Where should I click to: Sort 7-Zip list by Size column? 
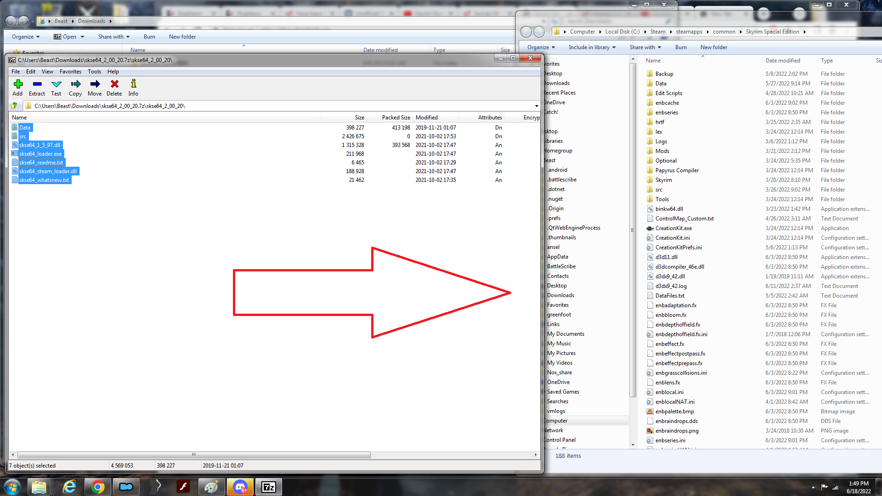[x=359, y=118]
